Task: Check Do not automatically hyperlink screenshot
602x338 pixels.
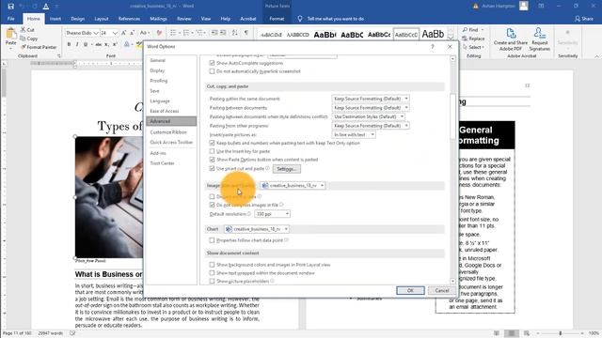Action: pos(212,71)
